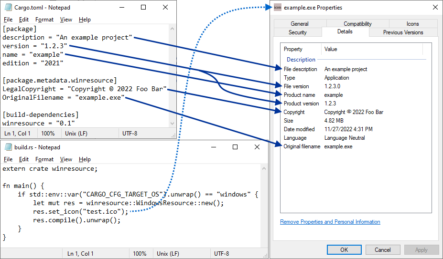Select the Details tab
The image size is (443, 259).
coord(345,31)
